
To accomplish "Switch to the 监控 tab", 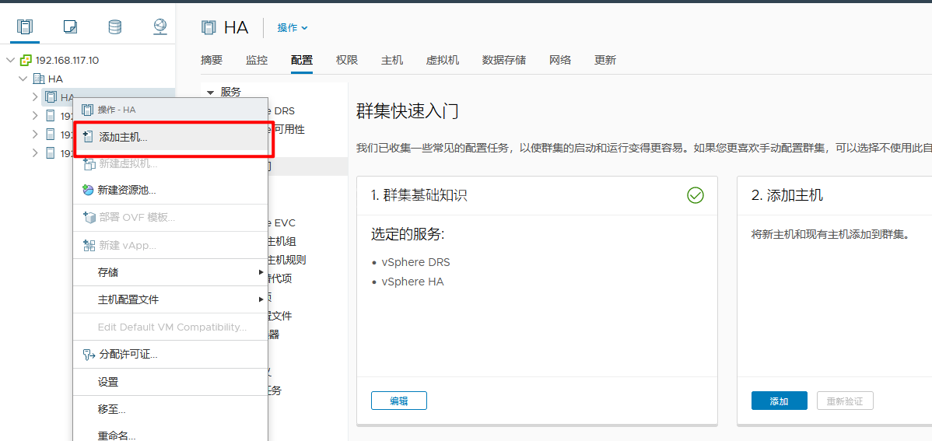I will click(x=257, y=60).
